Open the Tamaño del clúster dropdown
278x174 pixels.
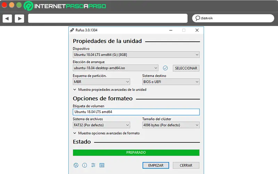click(x=171, y=125)
